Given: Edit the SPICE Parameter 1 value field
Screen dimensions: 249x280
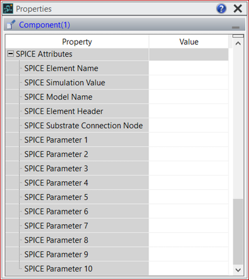Looking at the screenshot, I should (189, 139).
